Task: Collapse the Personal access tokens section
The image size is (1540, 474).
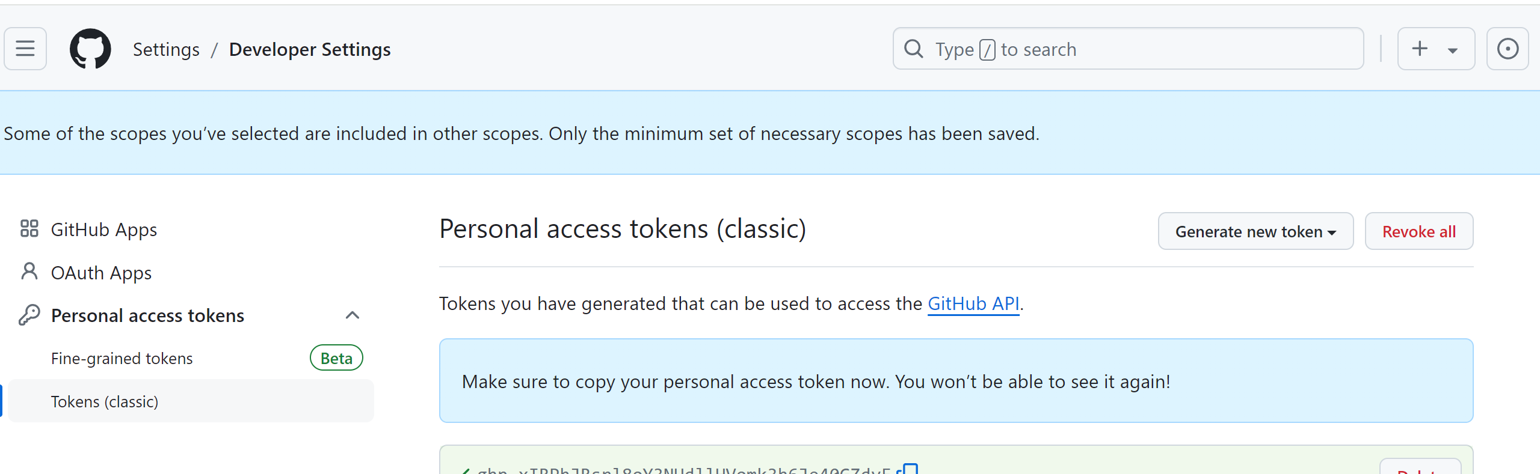Action: pos(353,315)
